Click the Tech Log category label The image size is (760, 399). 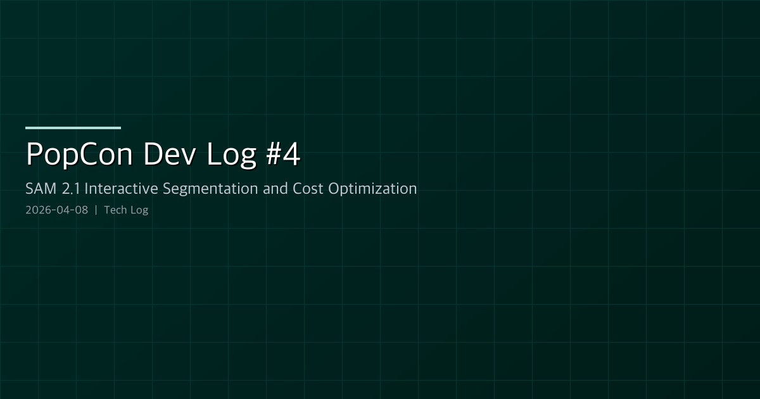click(126, 209)
